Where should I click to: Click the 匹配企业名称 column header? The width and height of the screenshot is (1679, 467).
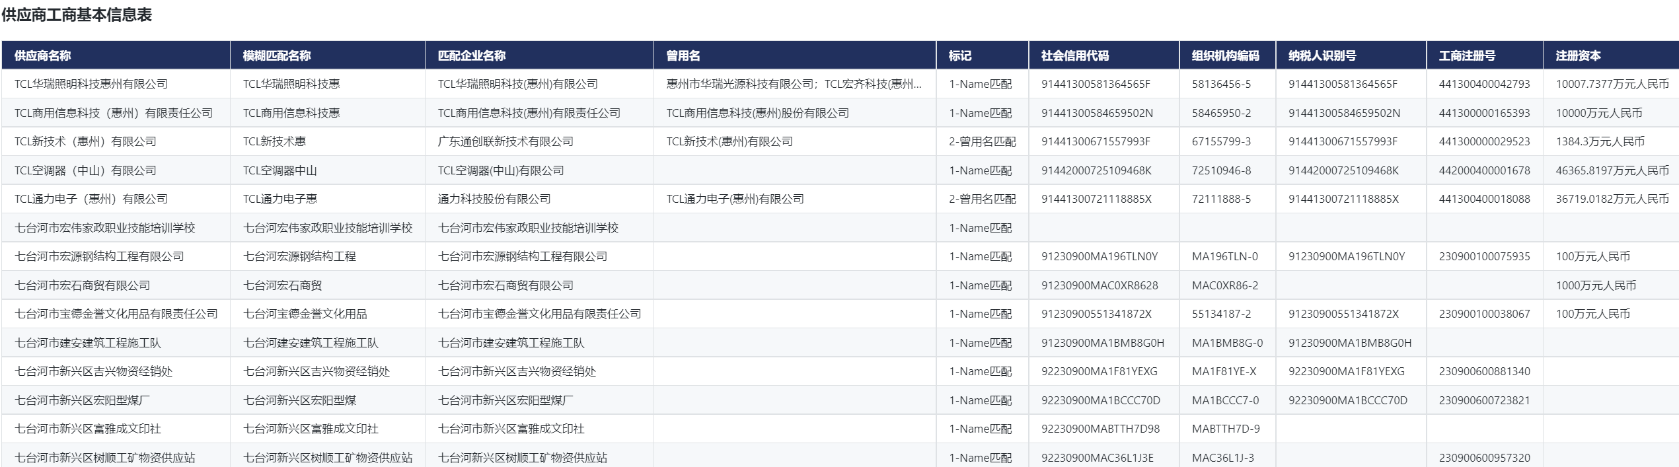point(539,55)
